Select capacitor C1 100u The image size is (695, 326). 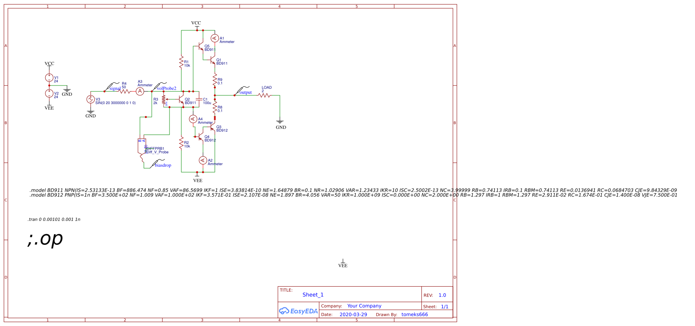pos(199,100)
